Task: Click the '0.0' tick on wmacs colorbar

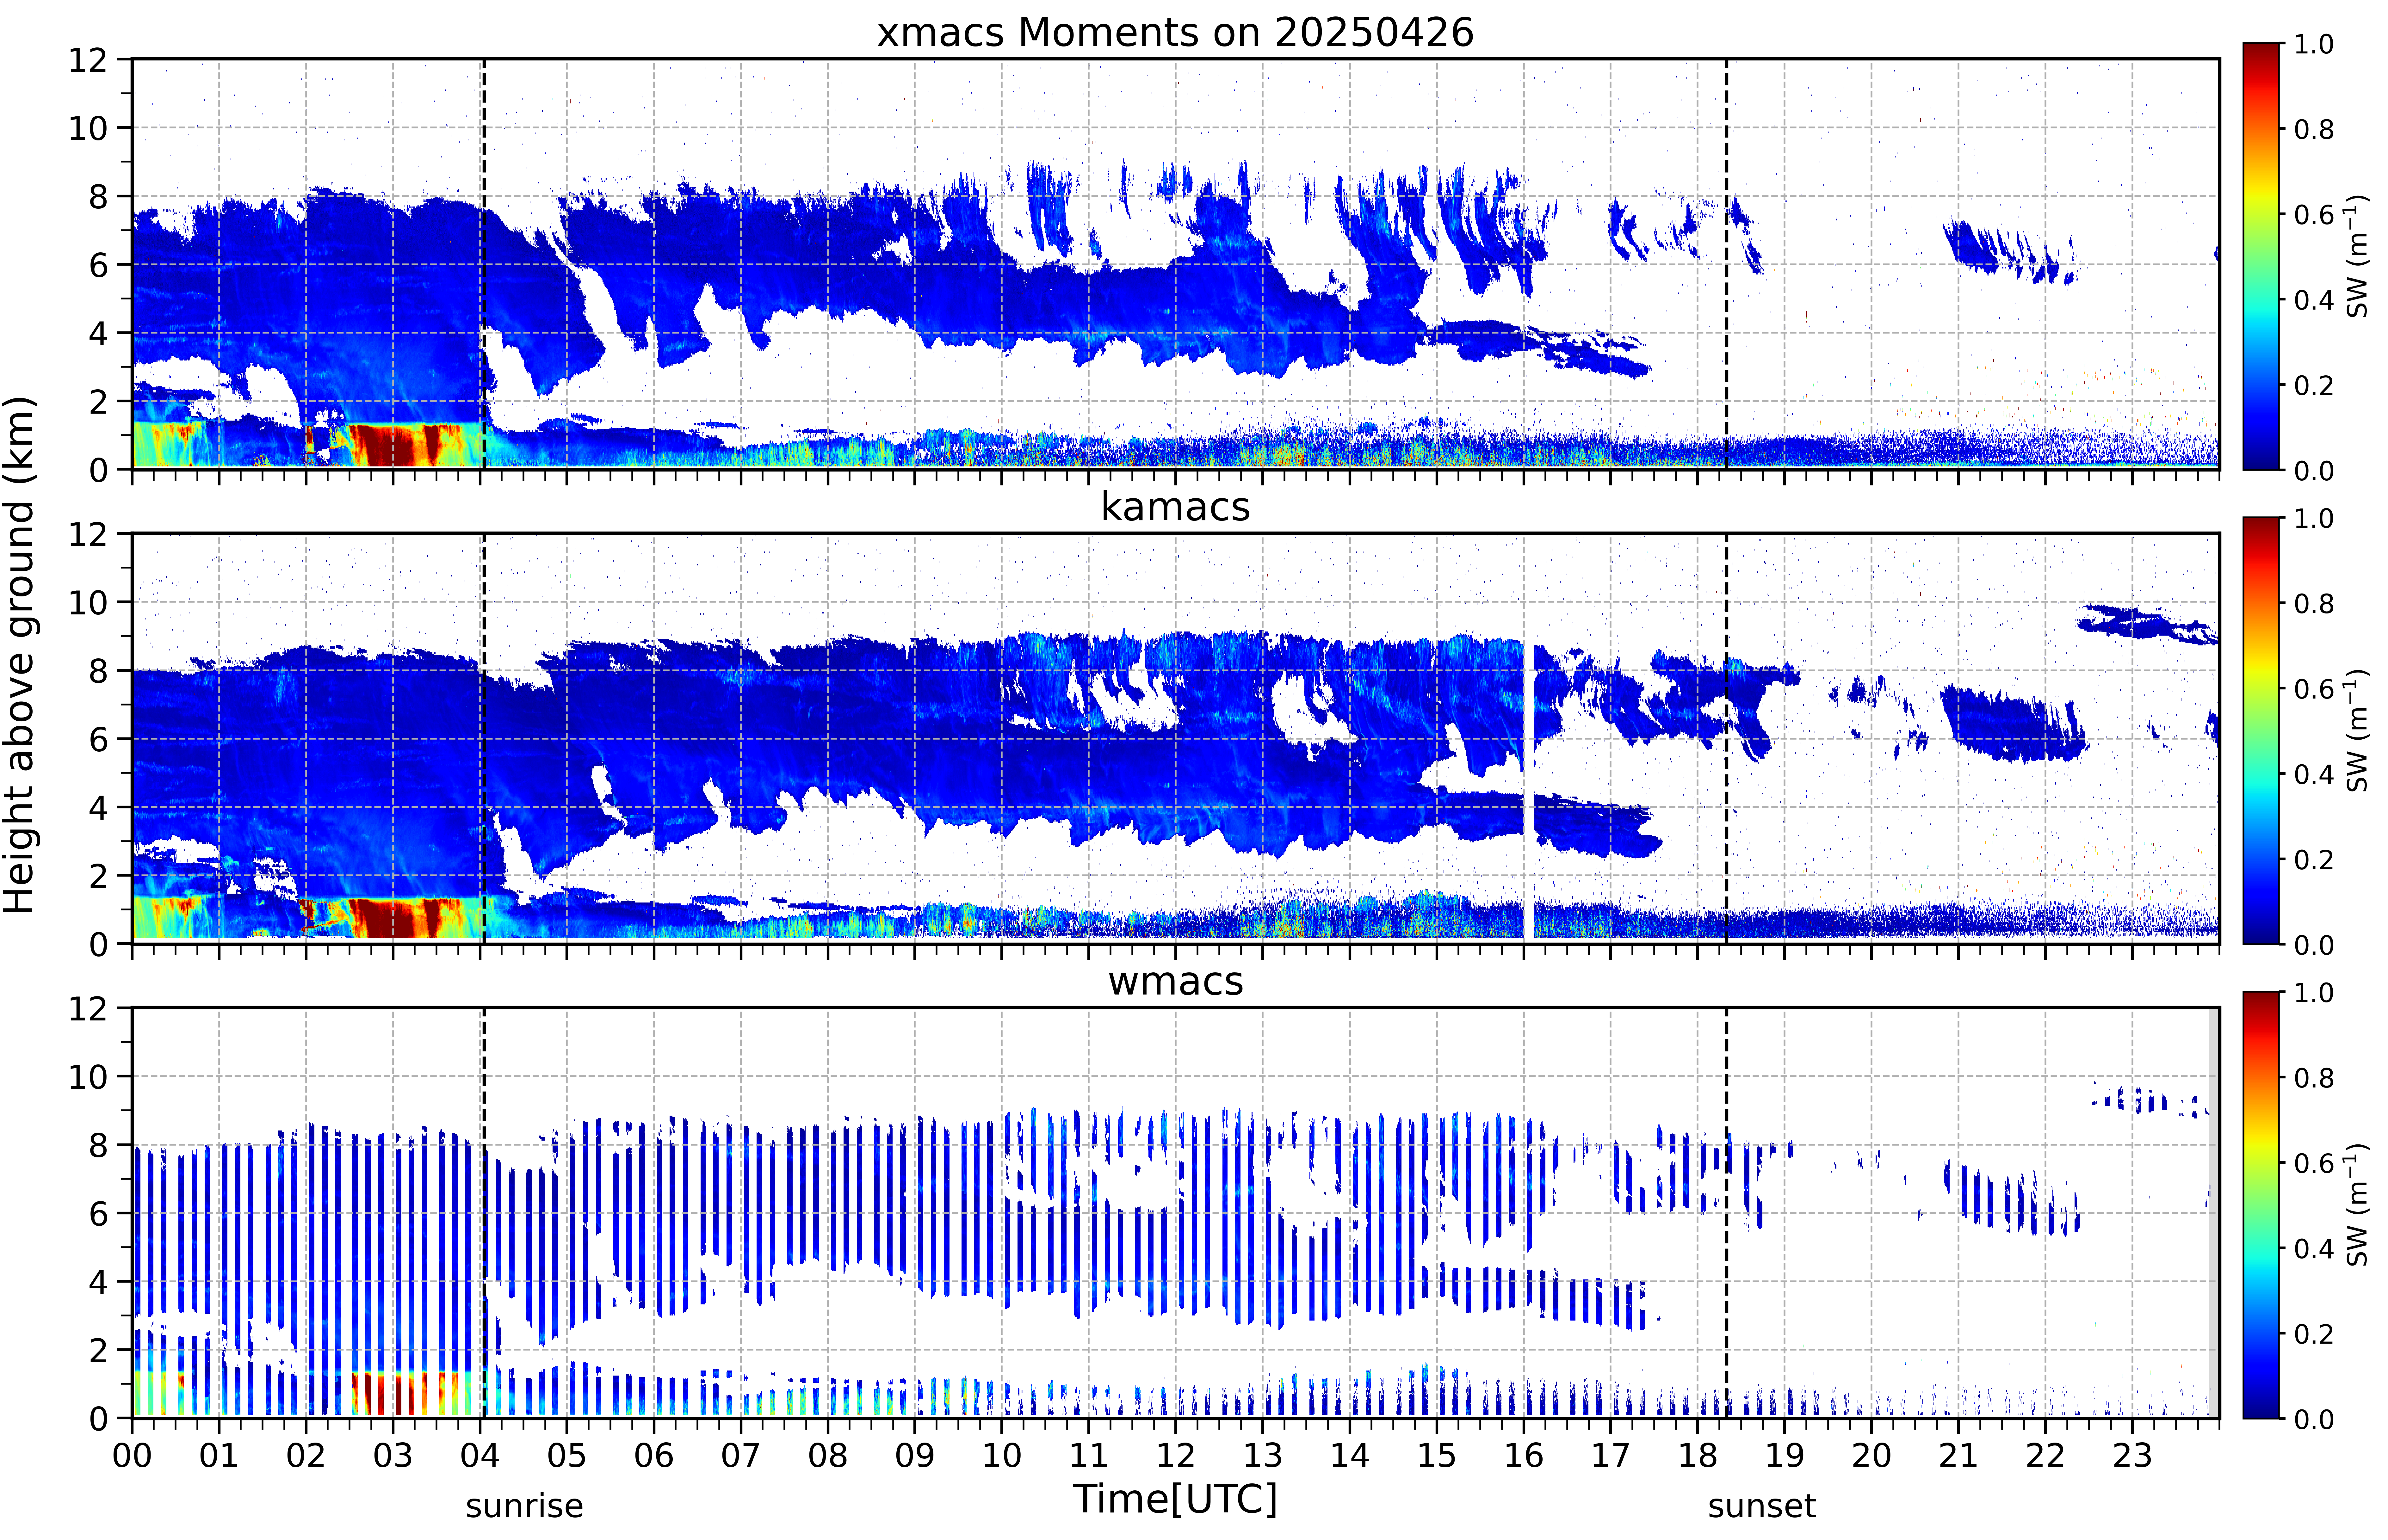Action: [x=2314, y=1419]
